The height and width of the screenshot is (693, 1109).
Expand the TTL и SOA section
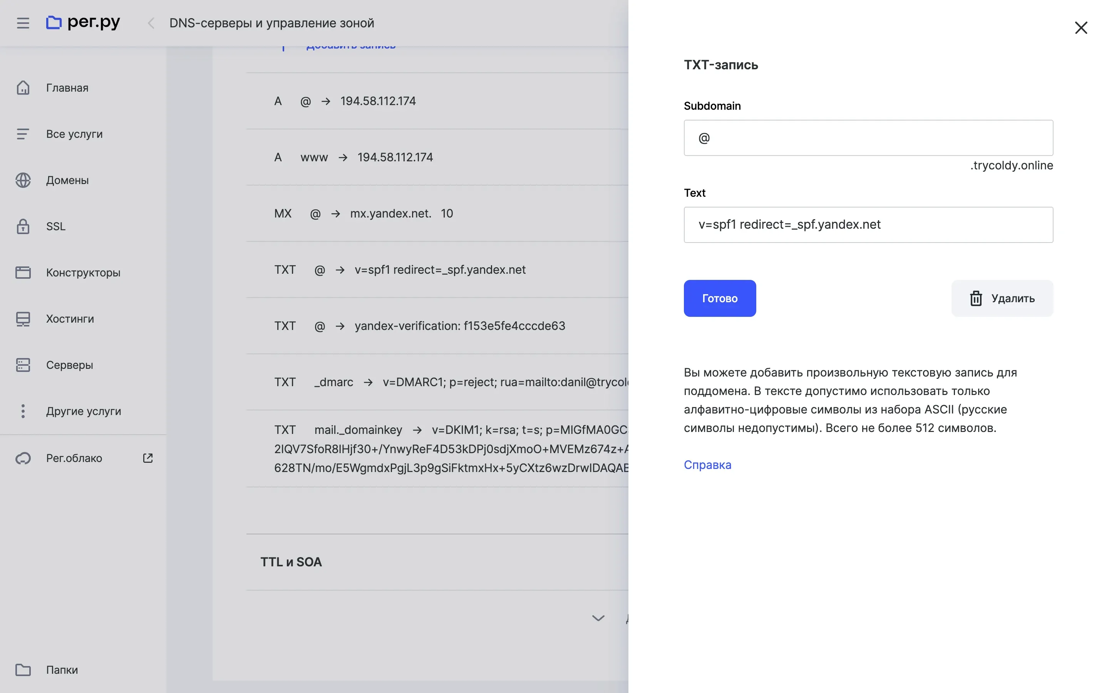click(x=291, y=562)
